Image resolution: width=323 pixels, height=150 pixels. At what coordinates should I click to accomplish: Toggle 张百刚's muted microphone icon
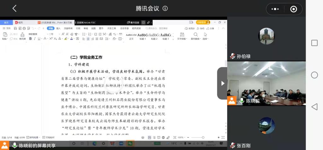click(x=233, y=145)
